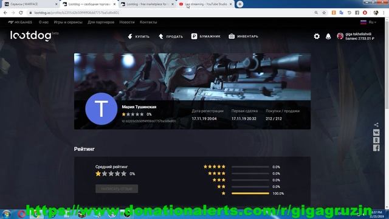The width and height of the screenshot is (389, 219).
Task: Share profile on Facebook
Action: click(x=376, y=148)
